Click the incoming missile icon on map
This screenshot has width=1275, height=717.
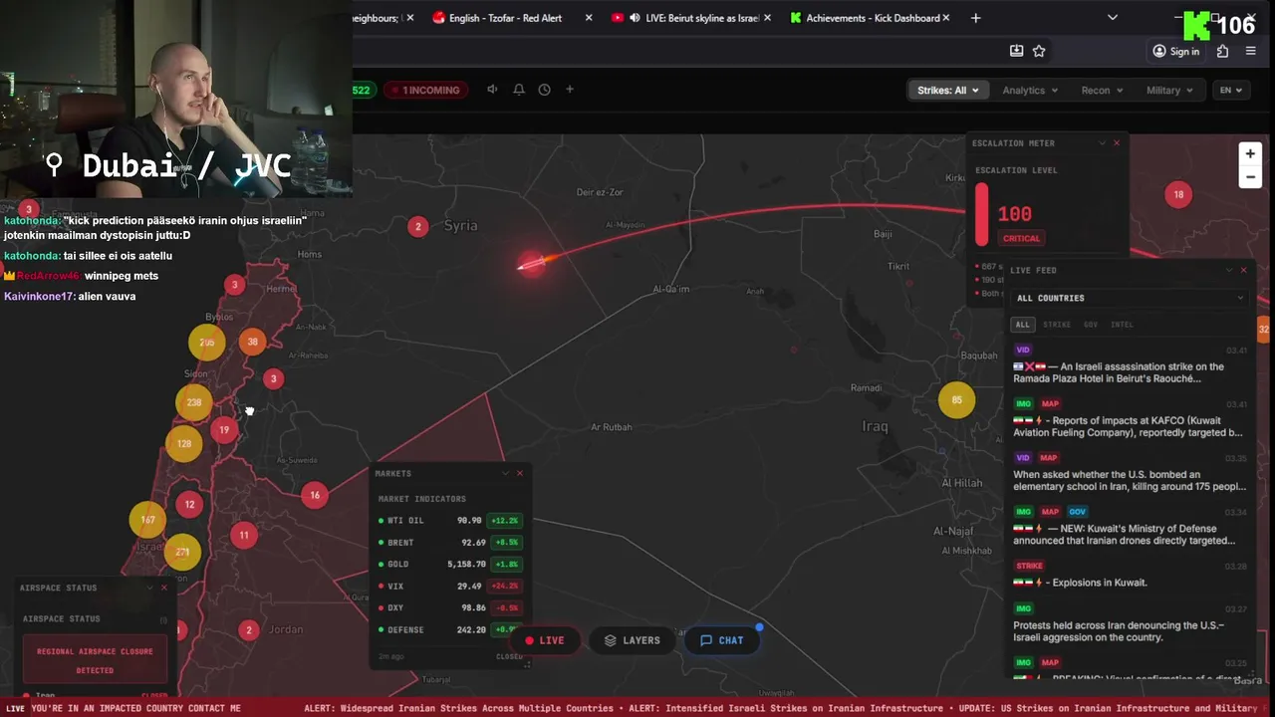531,263
